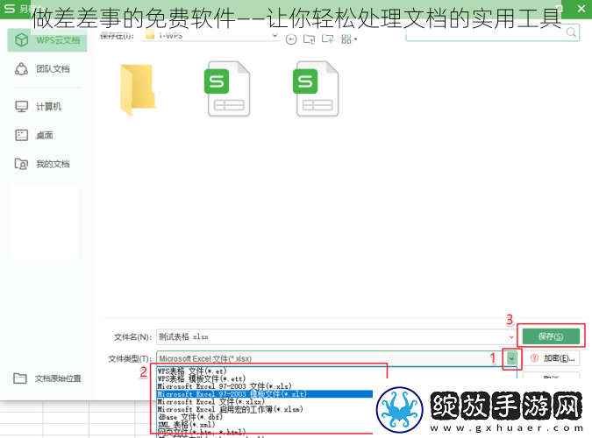Open the view mode grid dropdown
Viewport: 592px width, 438px height.
(x=349, y=39)
